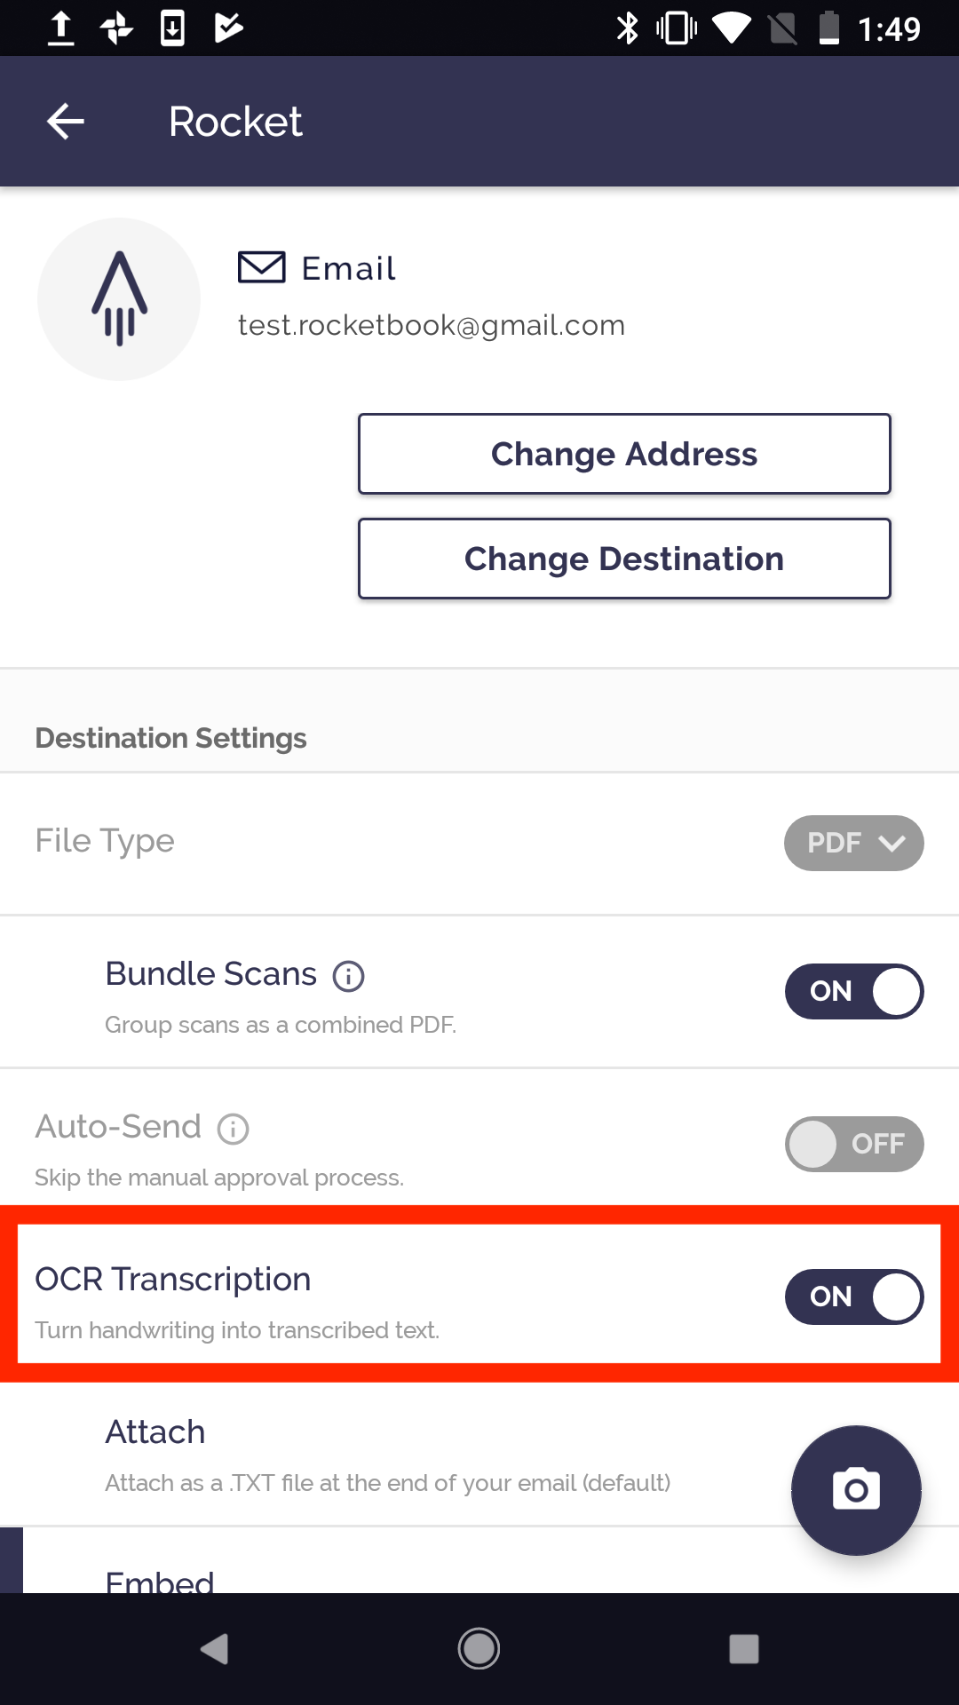Tap the test.rocketbook@gmail.com email address
Image resolution: width=959 pixels, height=1705 pixels.
pyautogui.click(x=432, y=326)
